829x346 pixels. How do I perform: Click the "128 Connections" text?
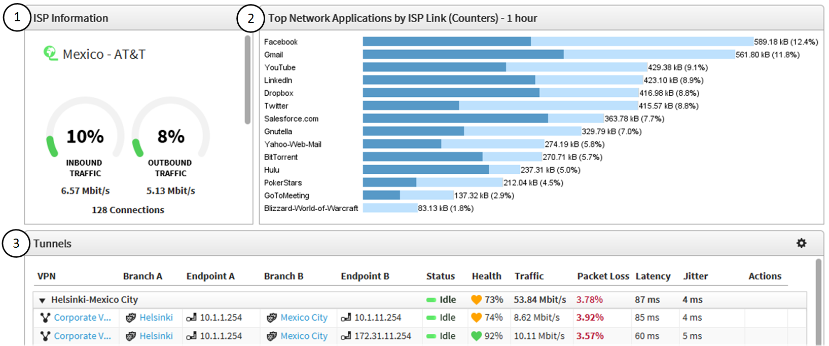(x=128, y=210)
